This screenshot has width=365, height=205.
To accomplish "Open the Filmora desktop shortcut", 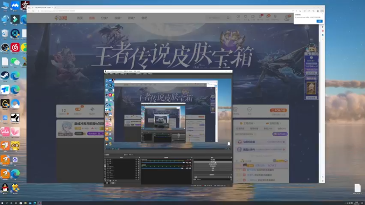I will pyautogui.click(x=15, y=20).
